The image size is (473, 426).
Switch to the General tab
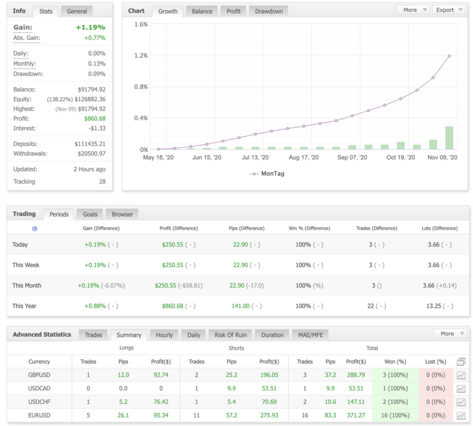(77, 11)
